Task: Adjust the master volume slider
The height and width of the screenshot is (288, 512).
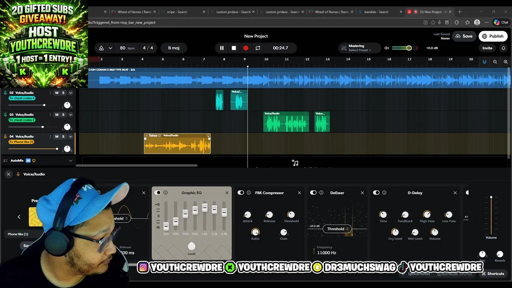Action: point(405,48)
